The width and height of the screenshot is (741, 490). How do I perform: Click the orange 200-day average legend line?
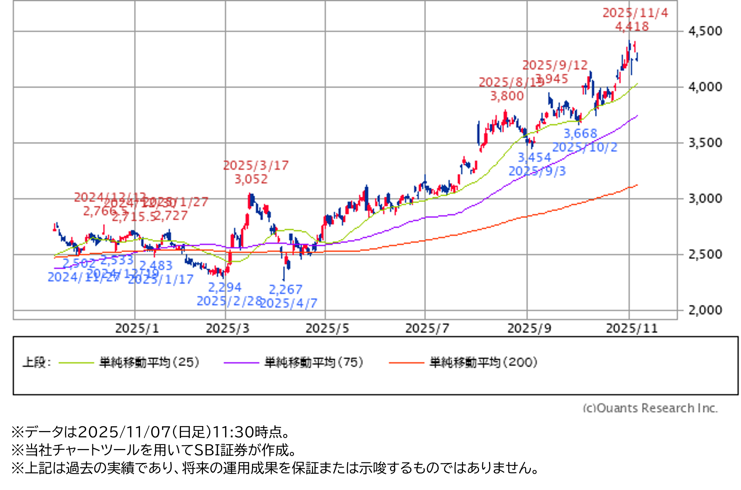[406, 362]
